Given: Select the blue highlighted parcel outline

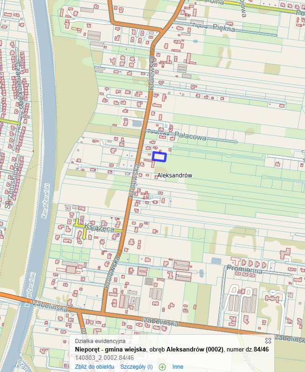Looking at the screenshot, I should (159, 157).
